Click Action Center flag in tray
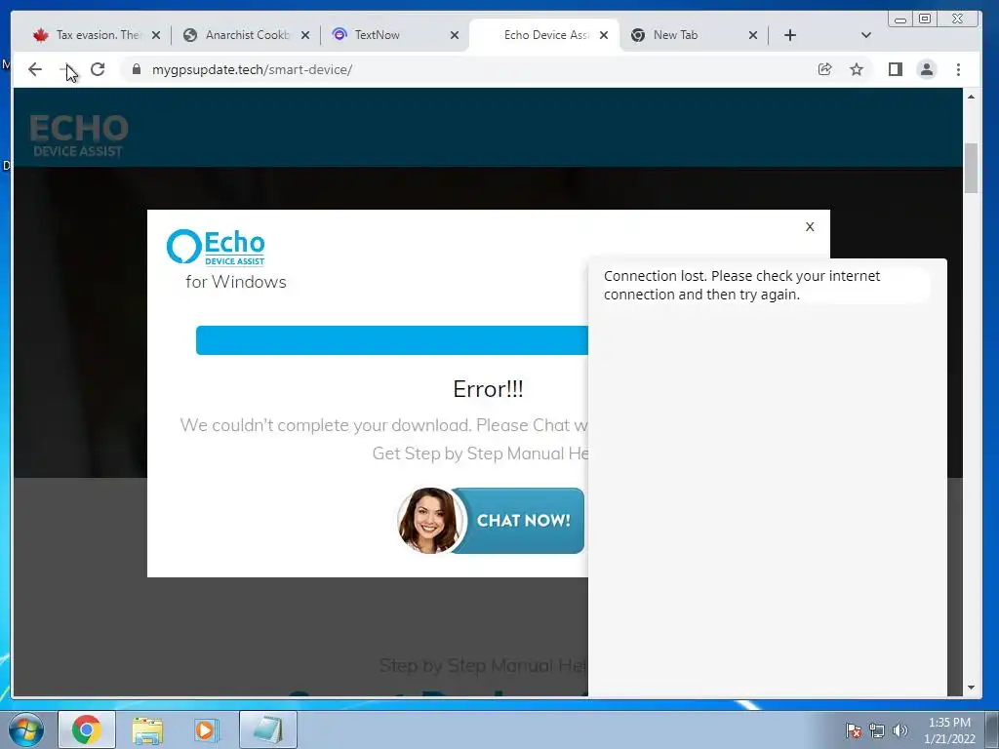Viewport: 999px width, 749px height. coord(854,730)
